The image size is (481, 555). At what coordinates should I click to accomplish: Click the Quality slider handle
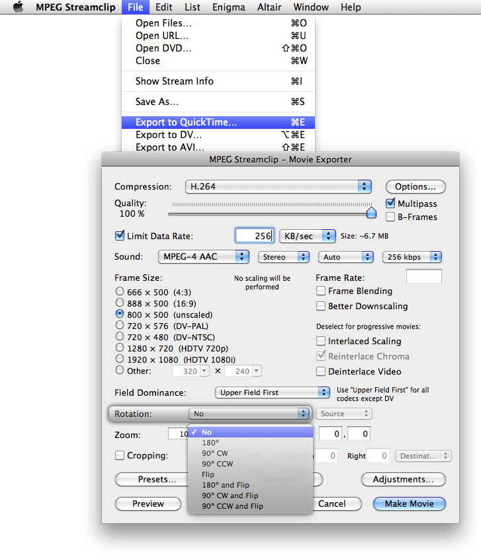[x=371, y=212]
